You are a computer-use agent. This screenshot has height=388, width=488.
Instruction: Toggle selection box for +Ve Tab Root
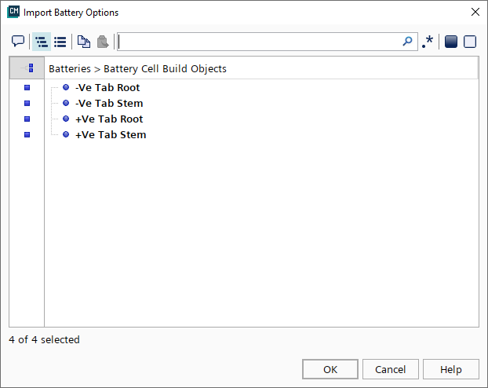[27, 119]
